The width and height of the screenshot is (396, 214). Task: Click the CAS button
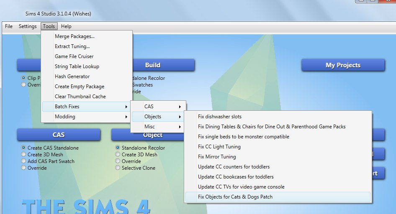(x=59, y=135)
